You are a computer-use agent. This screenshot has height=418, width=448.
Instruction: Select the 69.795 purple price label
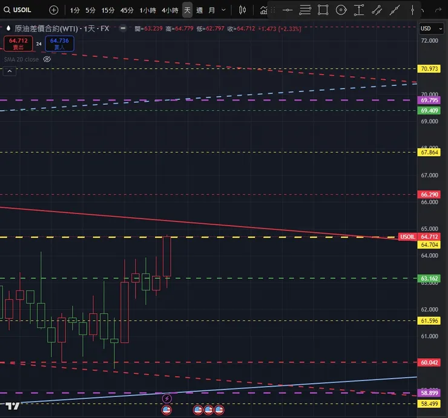[x=429, y=100]
